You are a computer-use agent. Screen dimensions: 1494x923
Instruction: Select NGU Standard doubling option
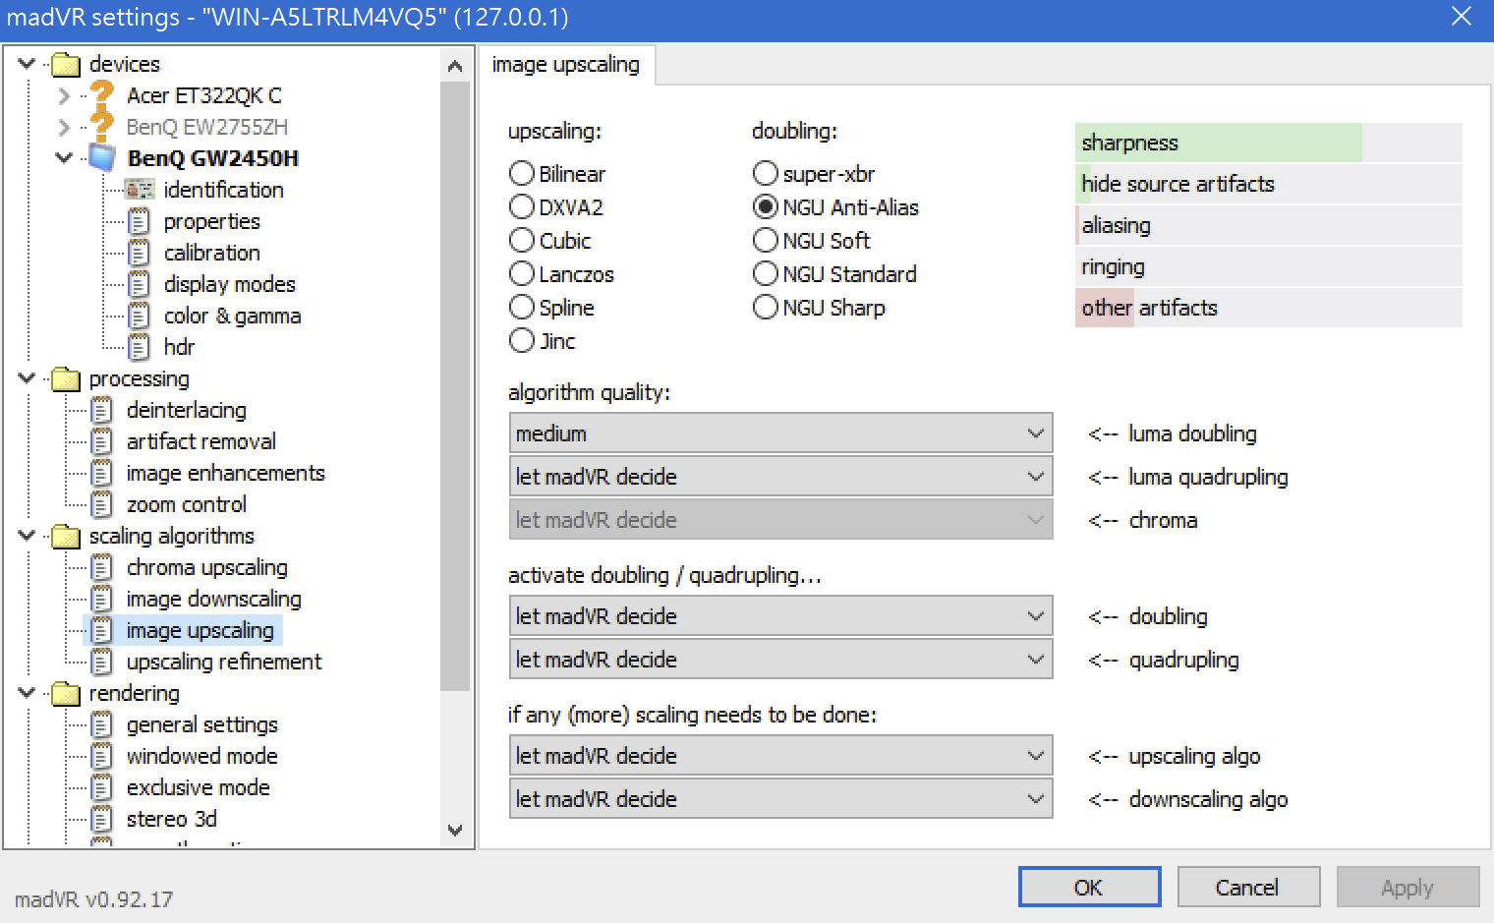[x=766, y=273]
